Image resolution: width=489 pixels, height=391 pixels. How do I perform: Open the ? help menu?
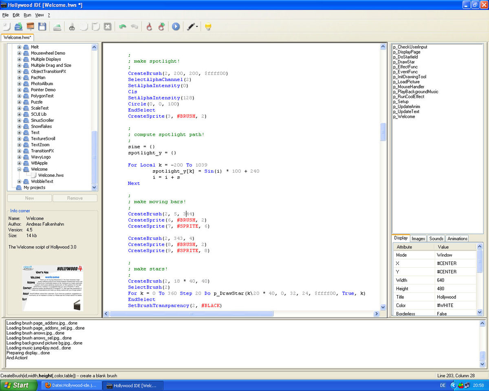[49, 15]
